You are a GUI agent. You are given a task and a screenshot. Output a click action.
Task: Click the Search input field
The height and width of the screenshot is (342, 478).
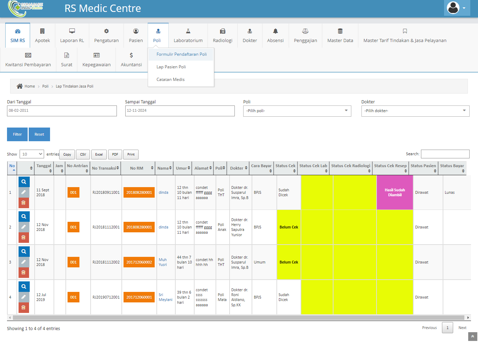click(x=445, y=154)
